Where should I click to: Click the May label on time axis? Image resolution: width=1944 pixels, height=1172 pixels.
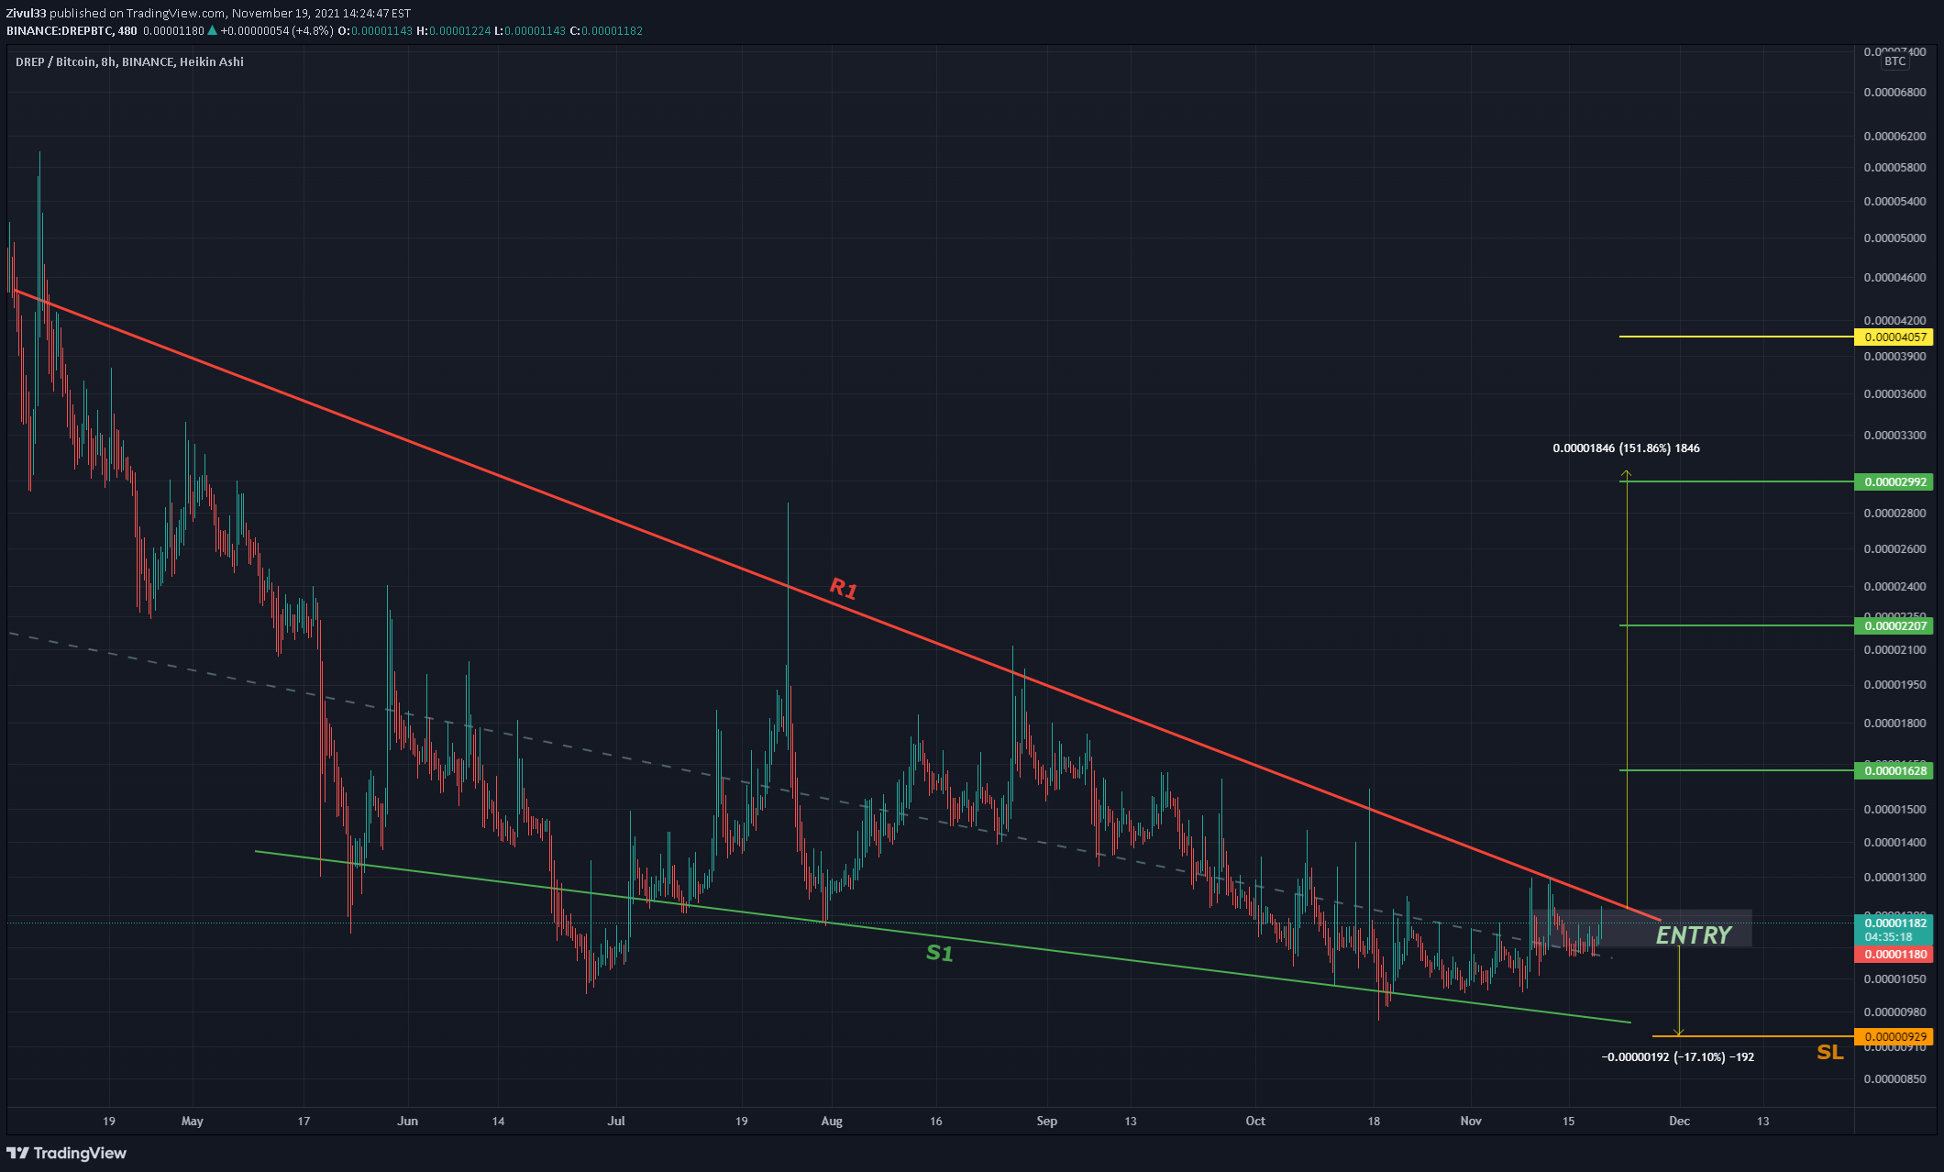(193, 1121)
